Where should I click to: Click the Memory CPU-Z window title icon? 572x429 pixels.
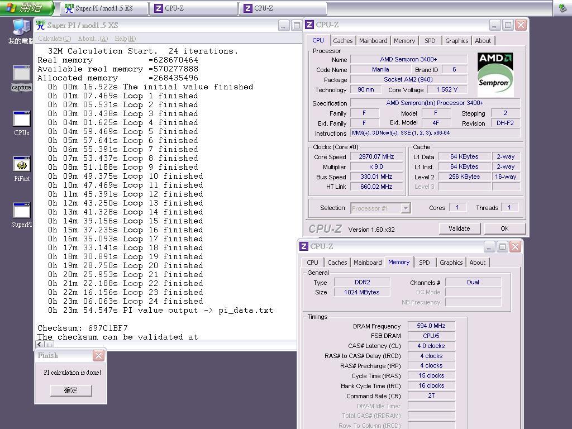coord(303,246)
